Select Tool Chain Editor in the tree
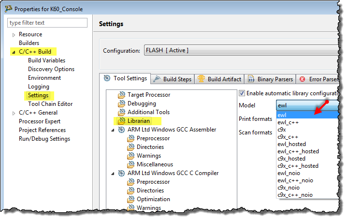Screen dimensions: 348x220 pos(50,104)
